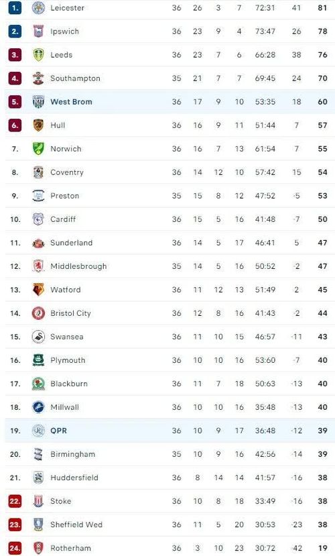Select the Stoke club crest icon
The width and height of the screenshot is (335, 556).
click(38, 501)
